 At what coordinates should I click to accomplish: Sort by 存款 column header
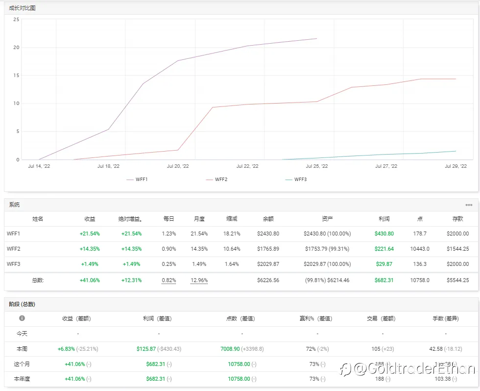tap(457, 219)
